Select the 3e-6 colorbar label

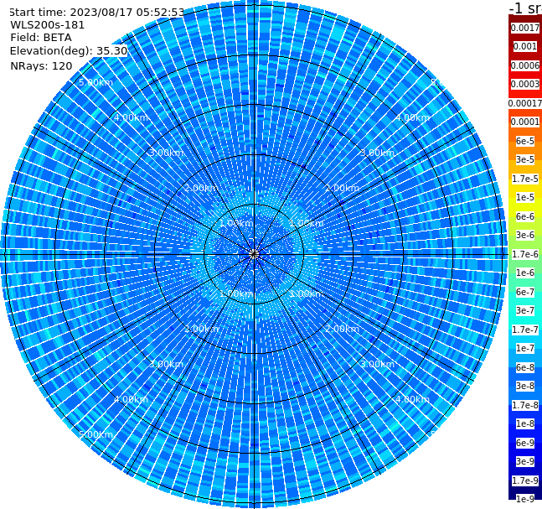tap(525, 235)
